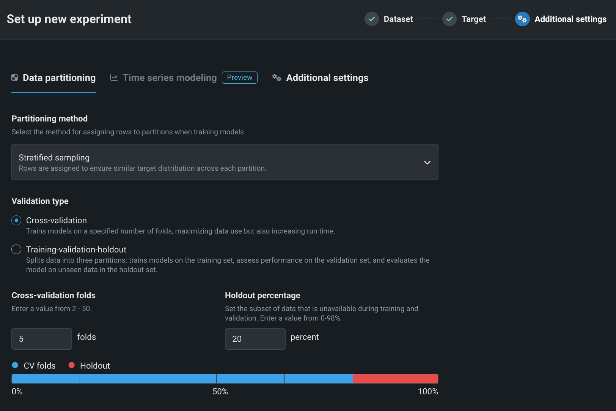
Task: Click the blue CV folds legend dot
Action: coord(15,365)
